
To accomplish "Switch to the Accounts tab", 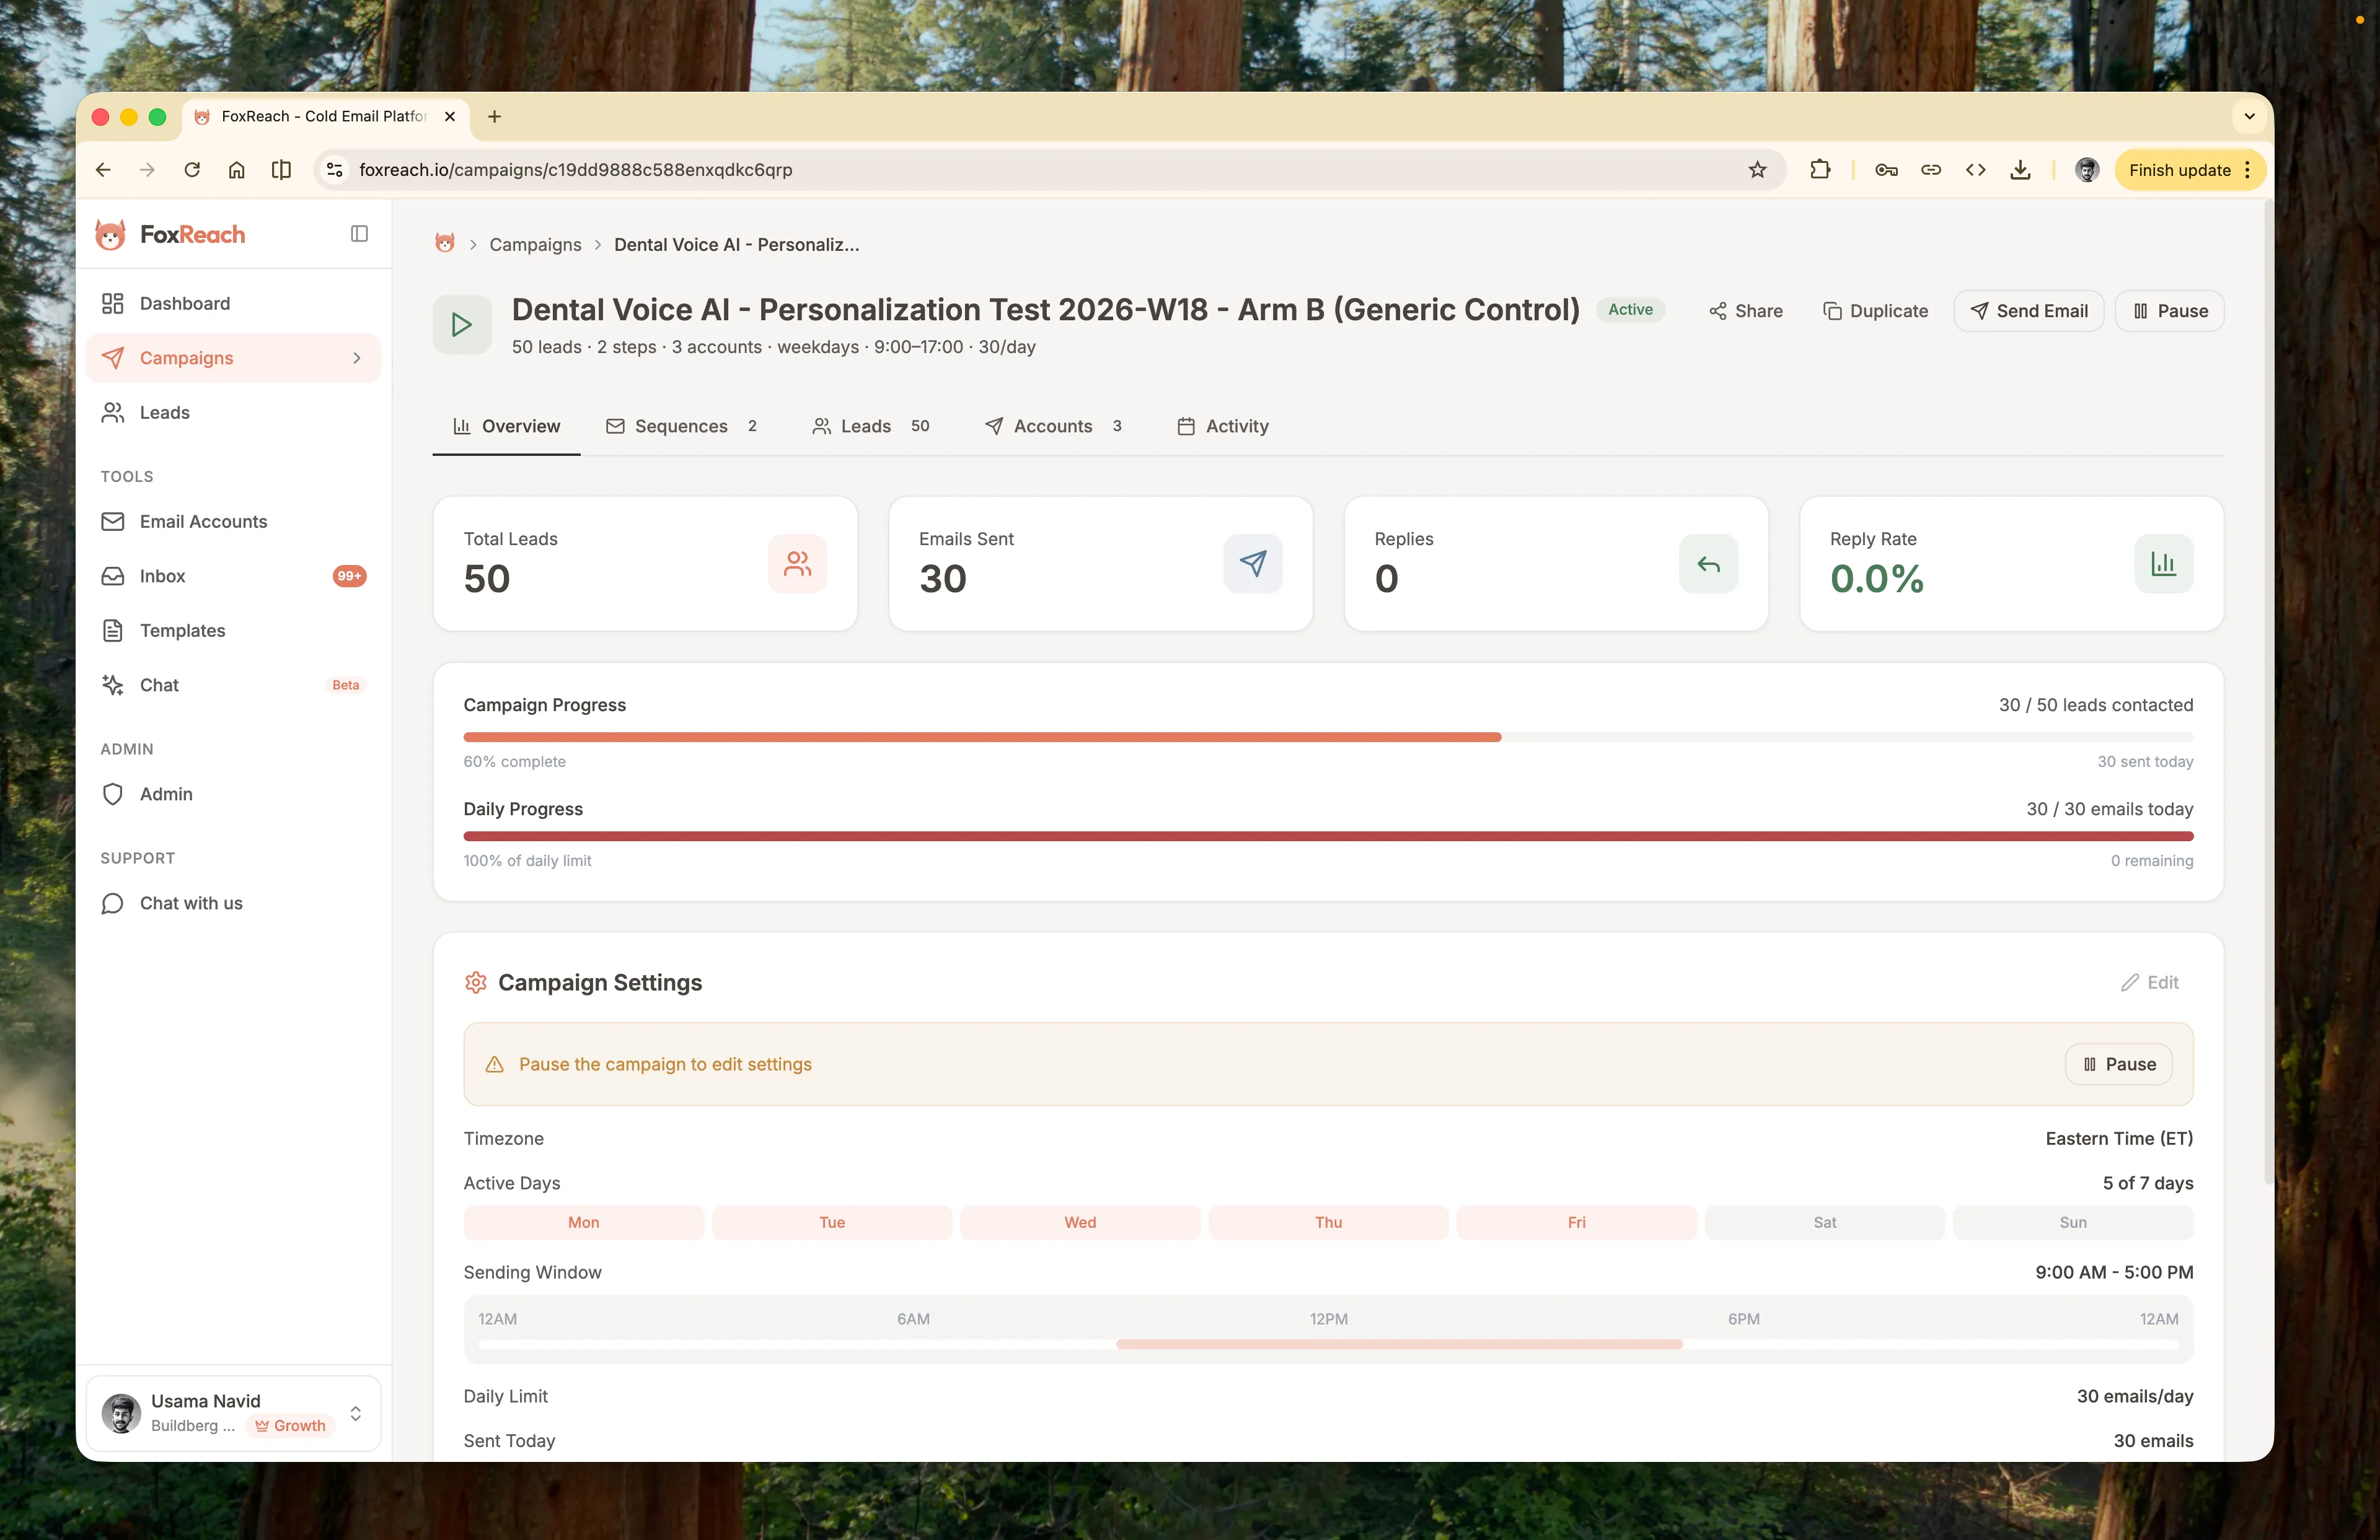I will coord(1053,426).
